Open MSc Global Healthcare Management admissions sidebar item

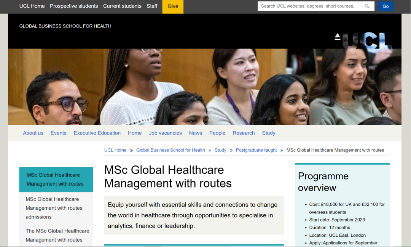[54, 208]
